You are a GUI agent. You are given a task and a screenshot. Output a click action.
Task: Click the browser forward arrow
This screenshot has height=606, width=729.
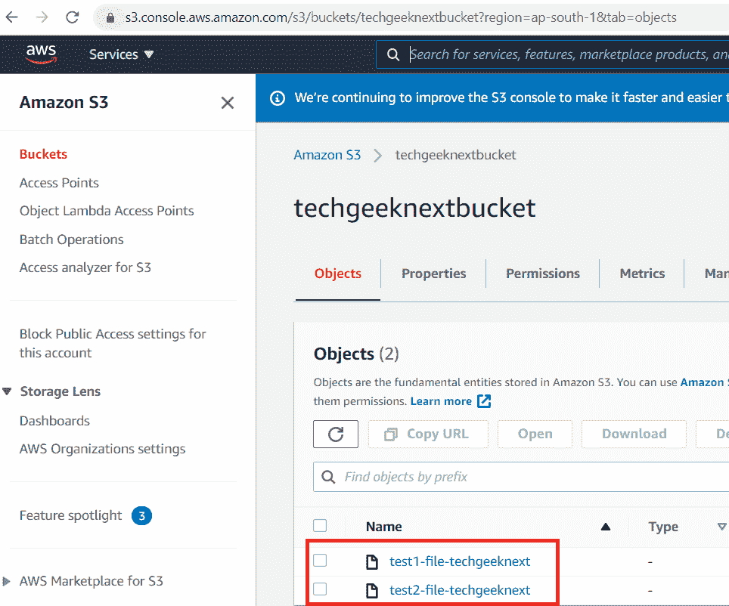(42, 17)
